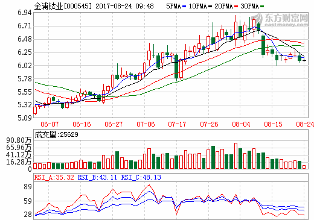Click the 6.25 price axis label
314x220 pixels.
coord(25,52)
